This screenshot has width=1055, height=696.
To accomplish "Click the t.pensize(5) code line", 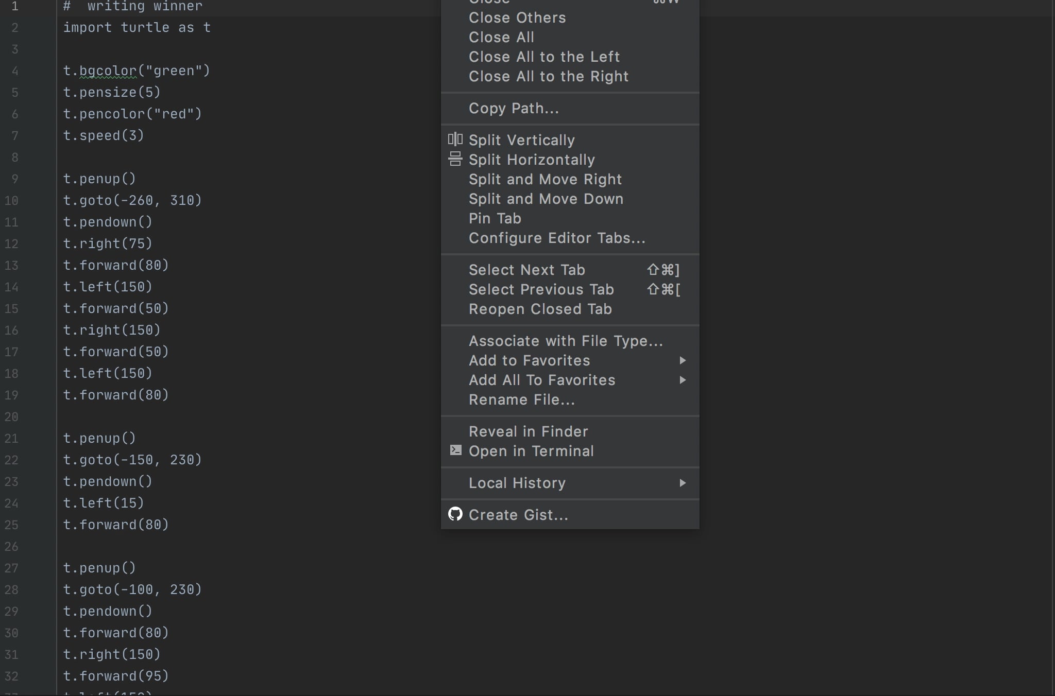I will click(x=112, y=92).
